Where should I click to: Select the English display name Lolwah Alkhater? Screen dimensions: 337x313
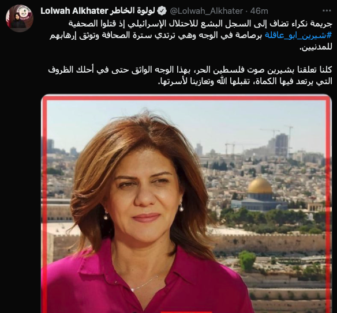[x=74, y=11]
